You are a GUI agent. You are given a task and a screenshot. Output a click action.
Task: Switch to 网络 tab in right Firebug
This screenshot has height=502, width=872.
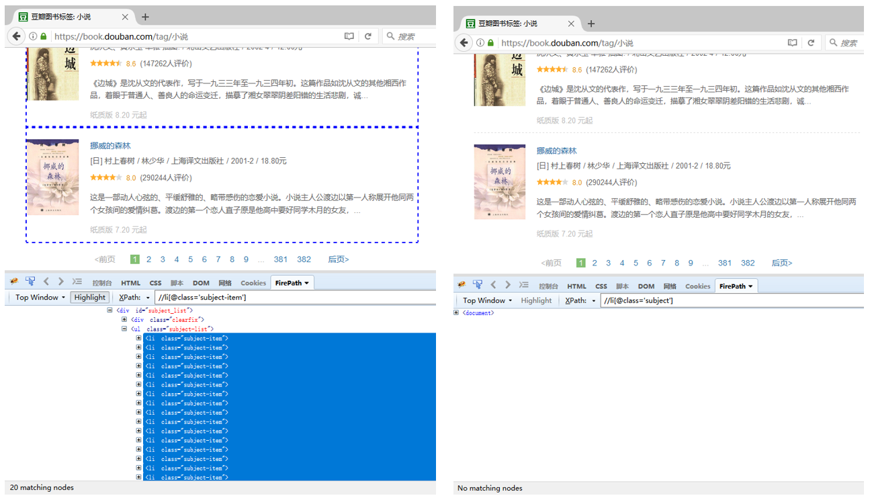pyautogui.click(x=670, y=286)
